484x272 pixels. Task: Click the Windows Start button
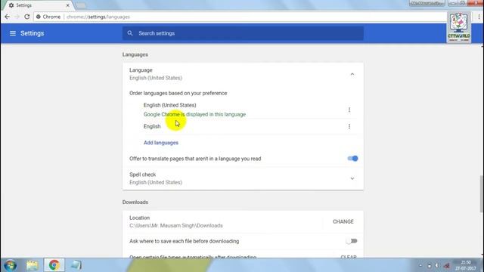point(10,265)
